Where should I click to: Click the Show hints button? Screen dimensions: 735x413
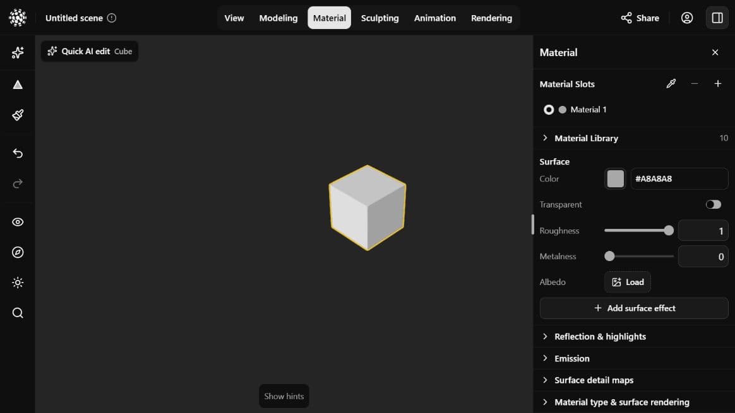point(284,396)
